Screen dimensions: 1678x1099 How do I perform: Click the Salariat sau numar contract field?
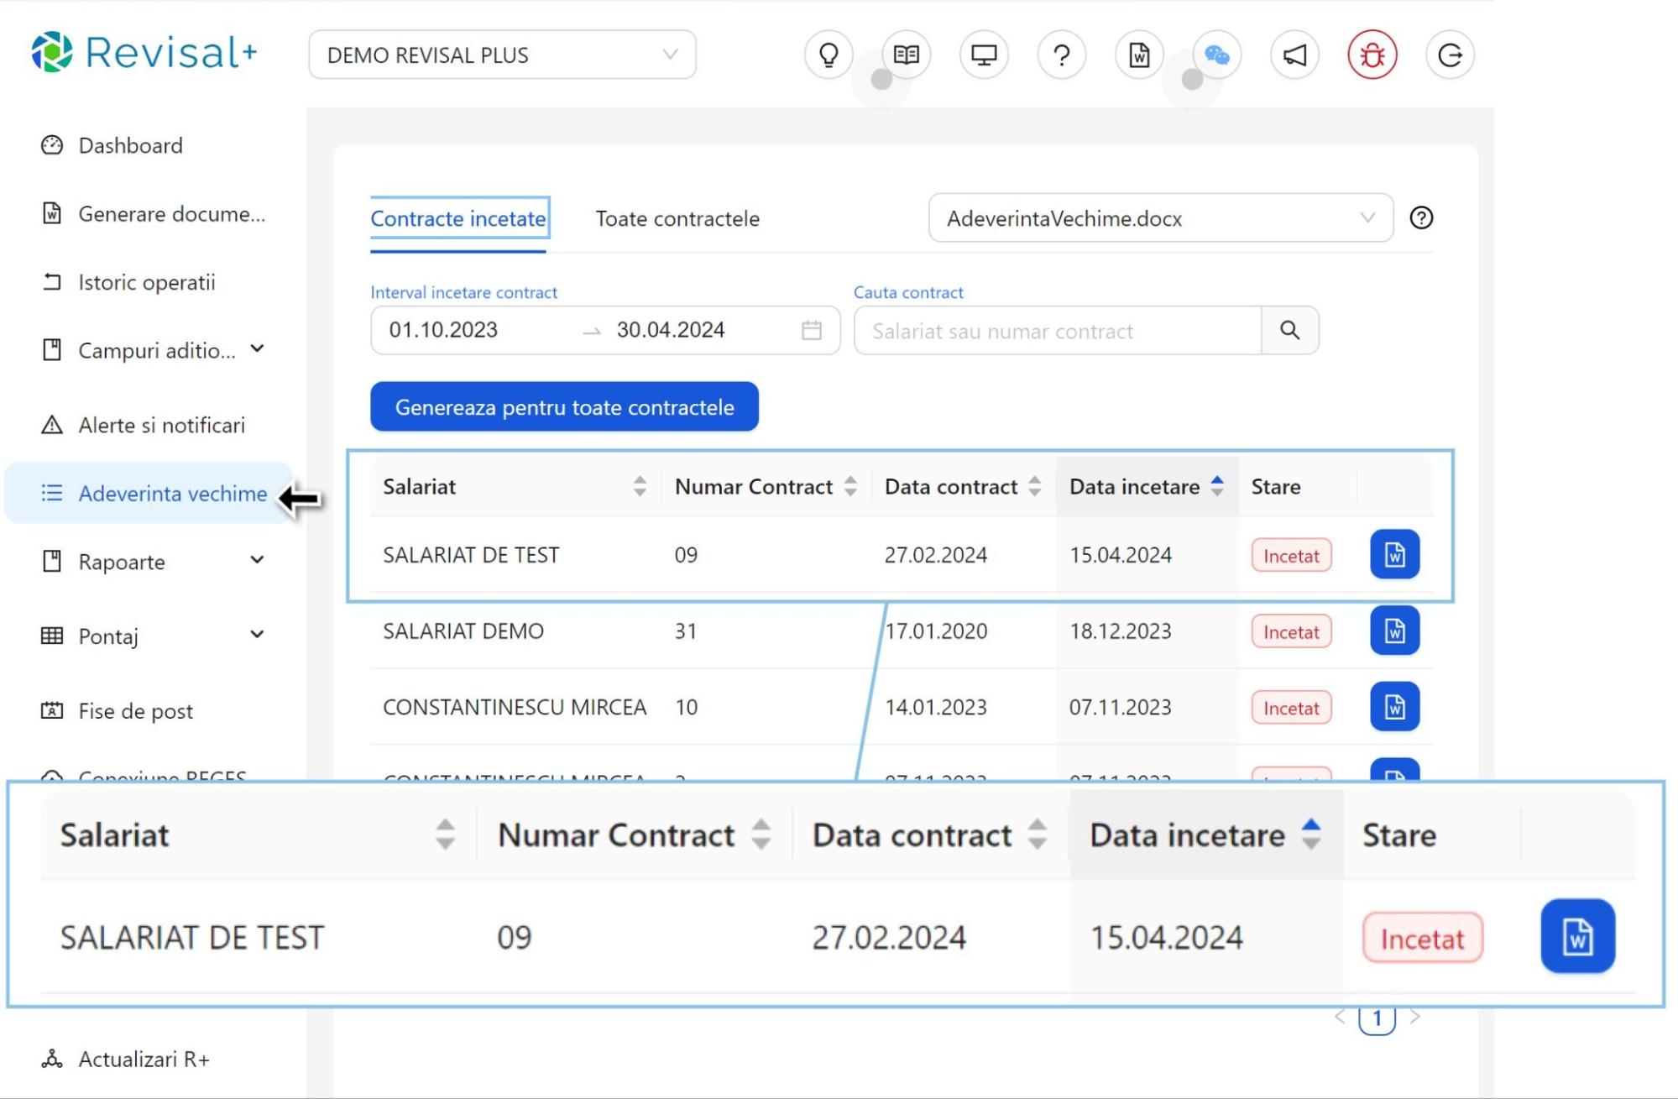point(1057,331)
